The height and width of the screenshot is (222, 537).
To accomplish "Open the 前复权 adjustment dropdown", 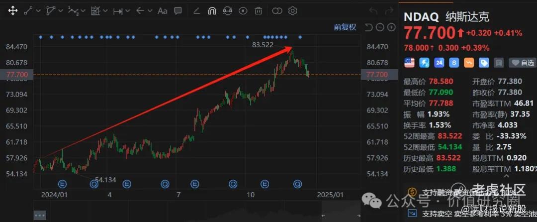I will (345, 27).
